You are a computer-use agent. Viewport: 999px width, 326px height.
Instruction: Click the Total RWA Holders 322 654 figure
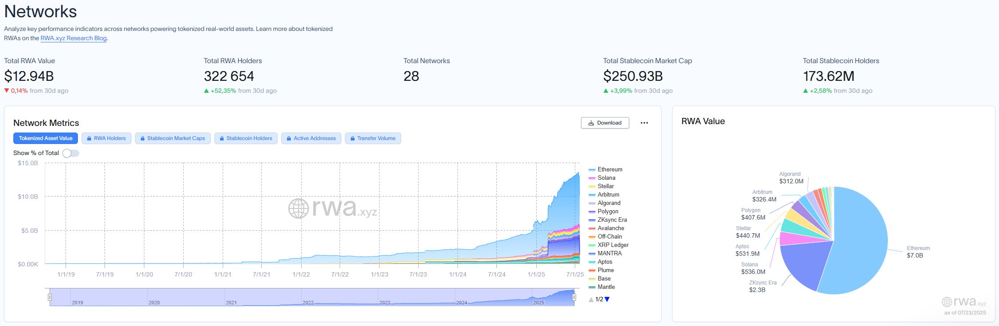coord(229,76)
